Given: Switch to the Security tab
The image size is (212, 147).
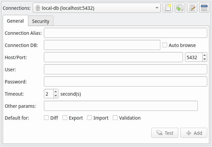Looking at the screenshot, I should coord(41,21).
